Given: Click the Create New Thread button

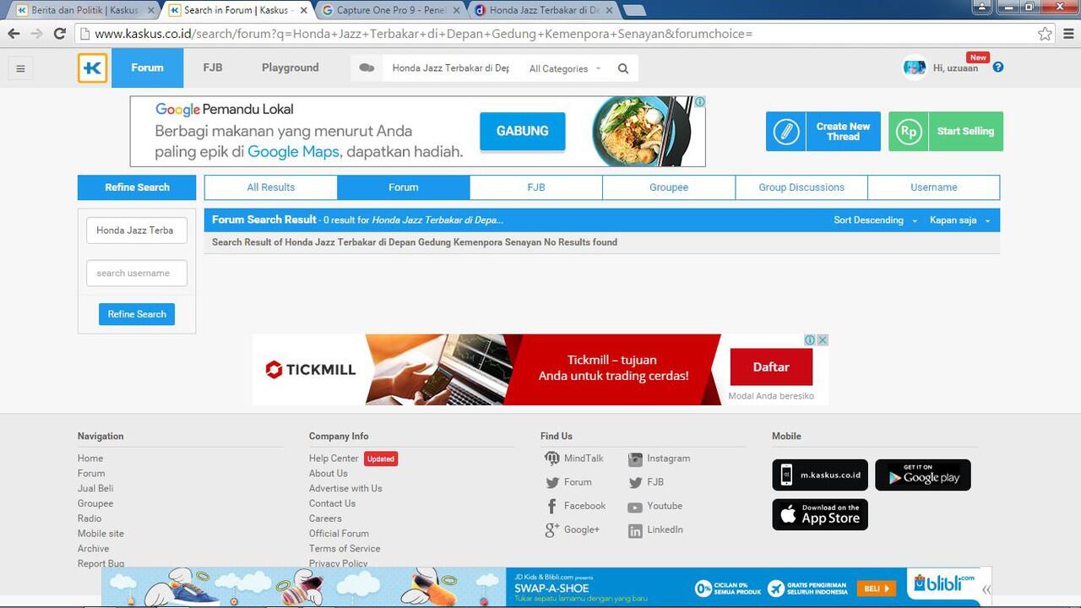Looking at the screenshot, I should 823,132.
